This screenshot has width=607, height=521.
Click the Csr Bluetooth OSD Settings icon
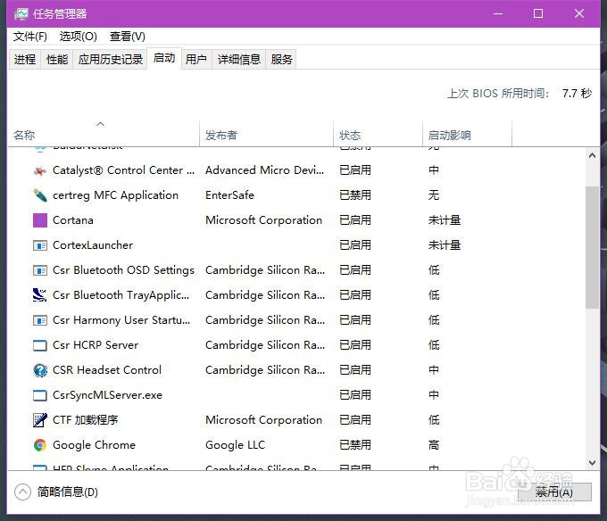tap(40, 270)
